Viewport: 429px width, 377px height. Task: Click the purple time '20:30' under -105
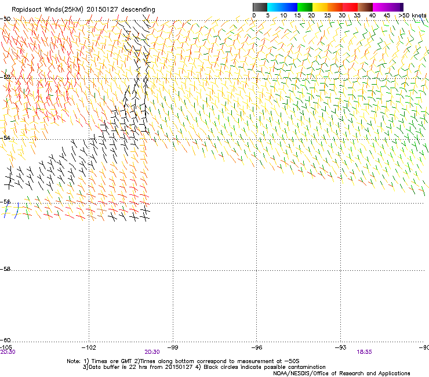[x=8, y=352]
